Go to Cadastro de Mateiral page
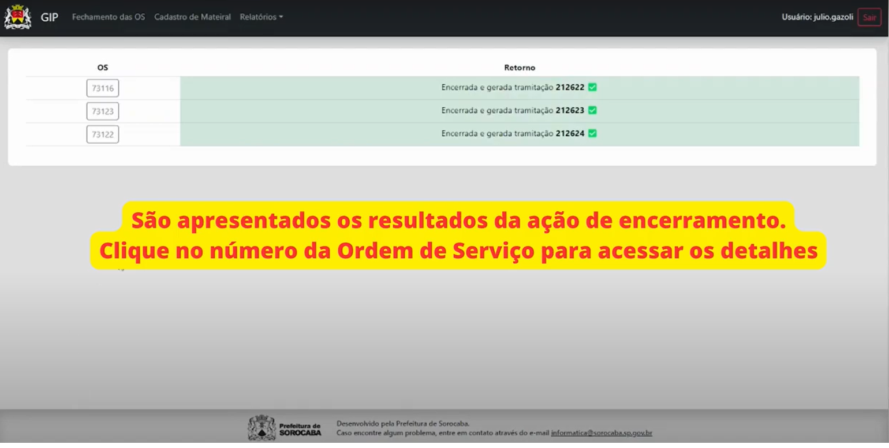 tap(192, 17)
